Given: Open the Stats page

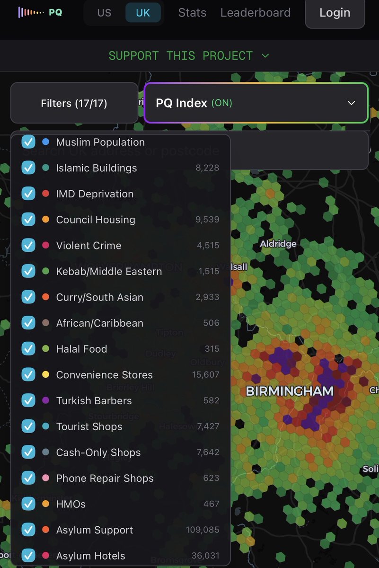Looking at the screenshot, I should tap(192, 13).
